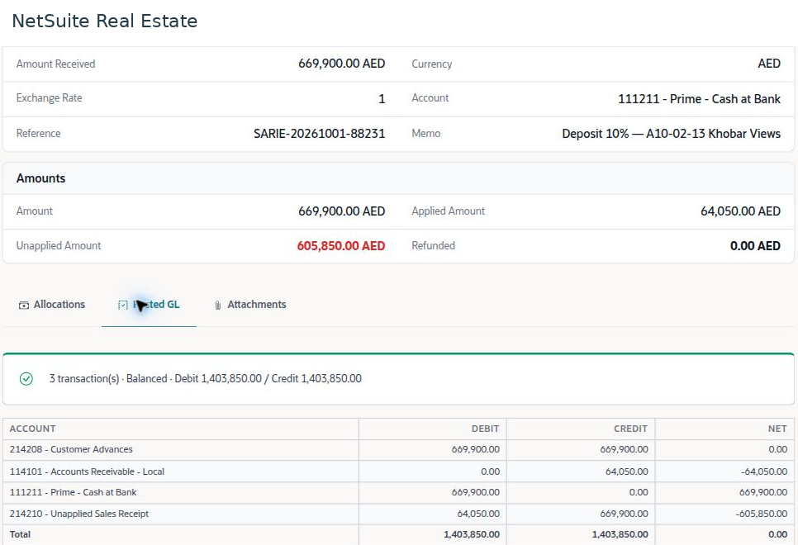Viewport: 798px width, 545px height.
Task: Select reference SARIE-20261001-88231
Action: pos(319,134)
